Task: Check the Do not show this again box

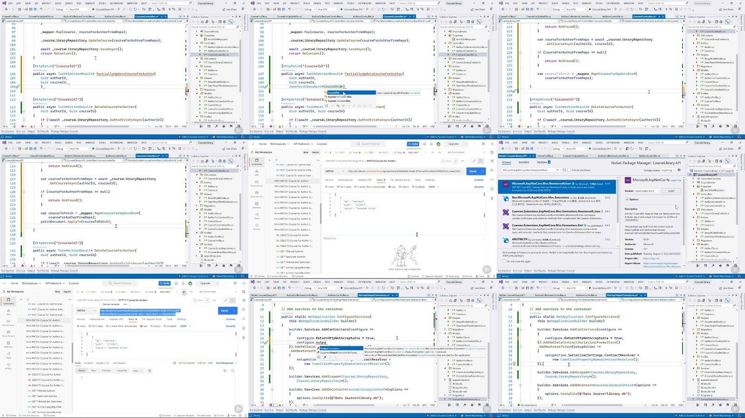Action: point(504,261)
